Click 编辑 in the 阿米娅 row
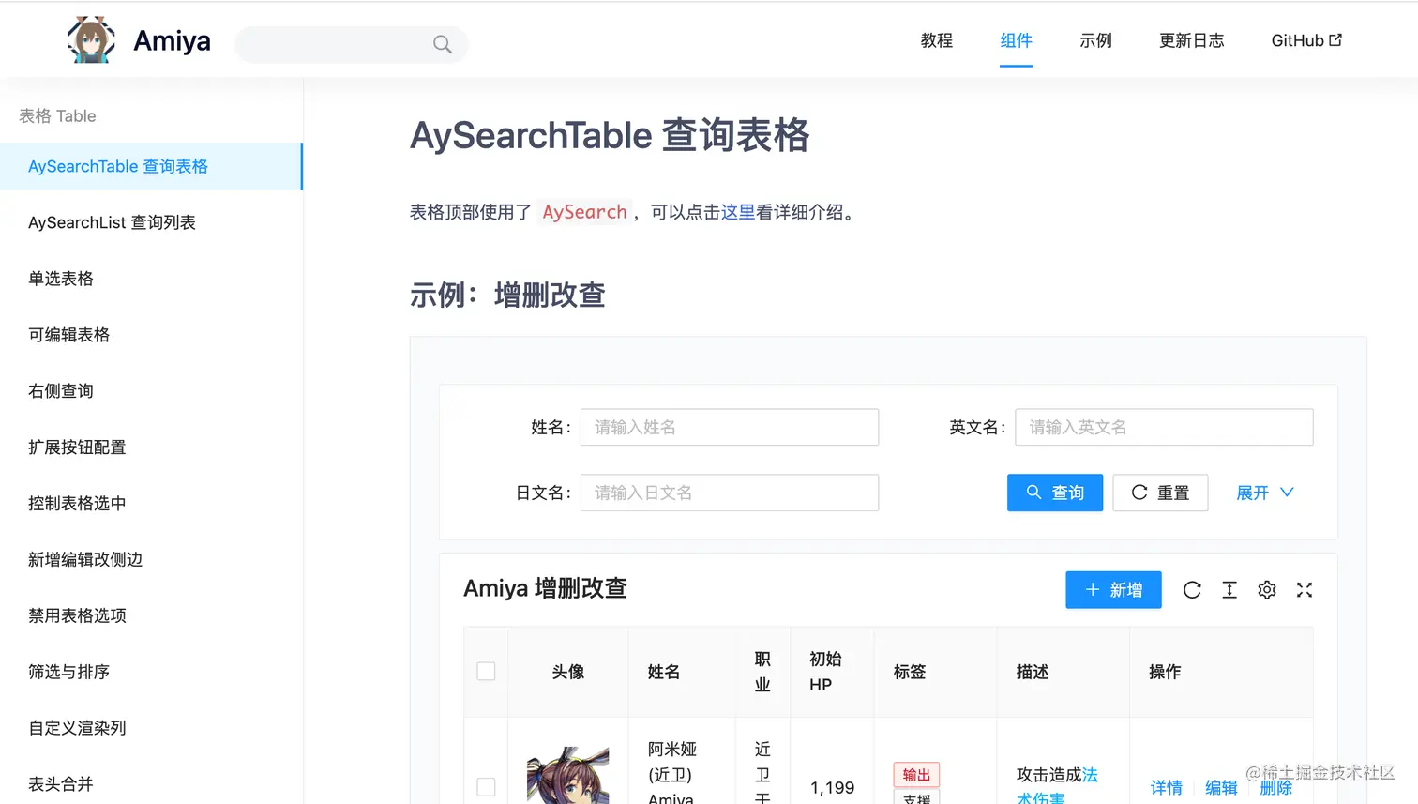Viewport: 1418px width, 804px height. click(1221, 787)
